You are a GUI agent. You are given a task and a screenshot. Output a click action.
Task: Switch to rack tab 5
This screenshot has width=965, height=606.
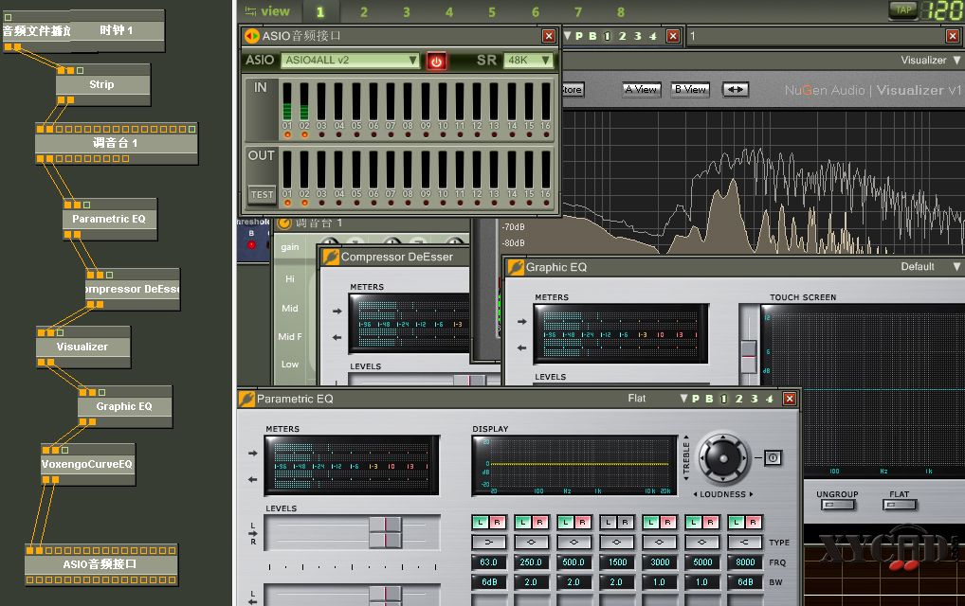[492, 11]
